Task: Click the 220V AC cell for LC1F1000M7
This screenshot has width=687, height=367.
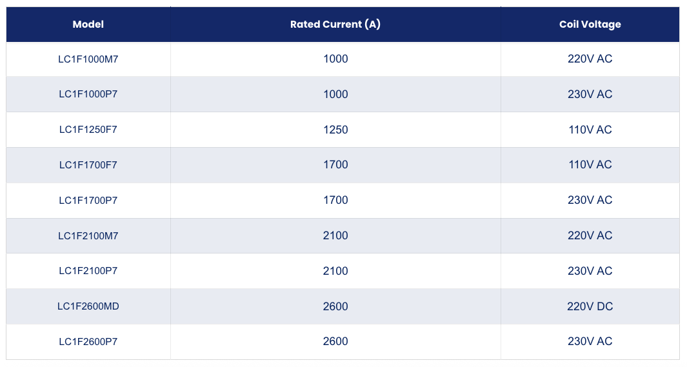Action: coord(590,59)
